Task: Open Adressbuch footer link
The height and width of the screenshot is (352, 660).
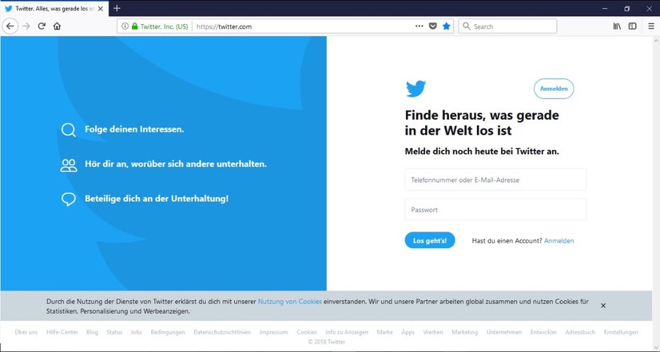Action: click(580, 332)
